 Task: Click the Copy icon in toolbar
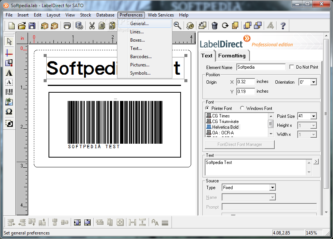pyautogui.click(x=102, y=26)
